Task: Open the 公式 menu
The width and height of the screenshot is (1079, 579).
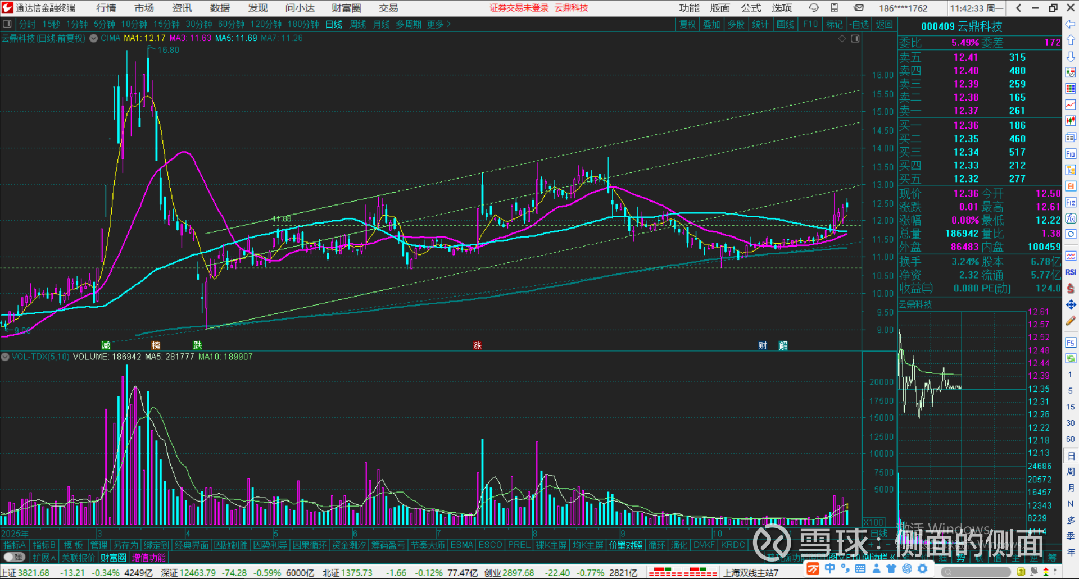Action: pyautogui.click(x=751, y=8)
